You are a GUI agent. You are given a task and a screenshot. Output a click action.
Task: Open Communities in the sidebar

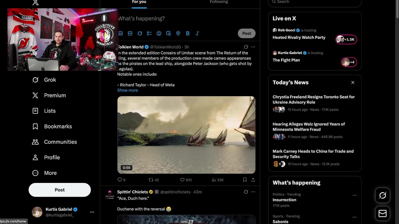(54, 142)
